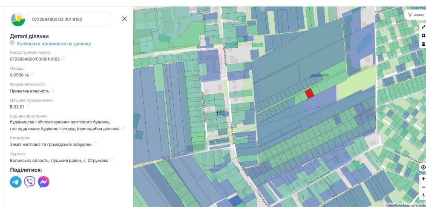426x207 pixels.
Task: Copy the land use description text
Action: [x=123, y=128]
